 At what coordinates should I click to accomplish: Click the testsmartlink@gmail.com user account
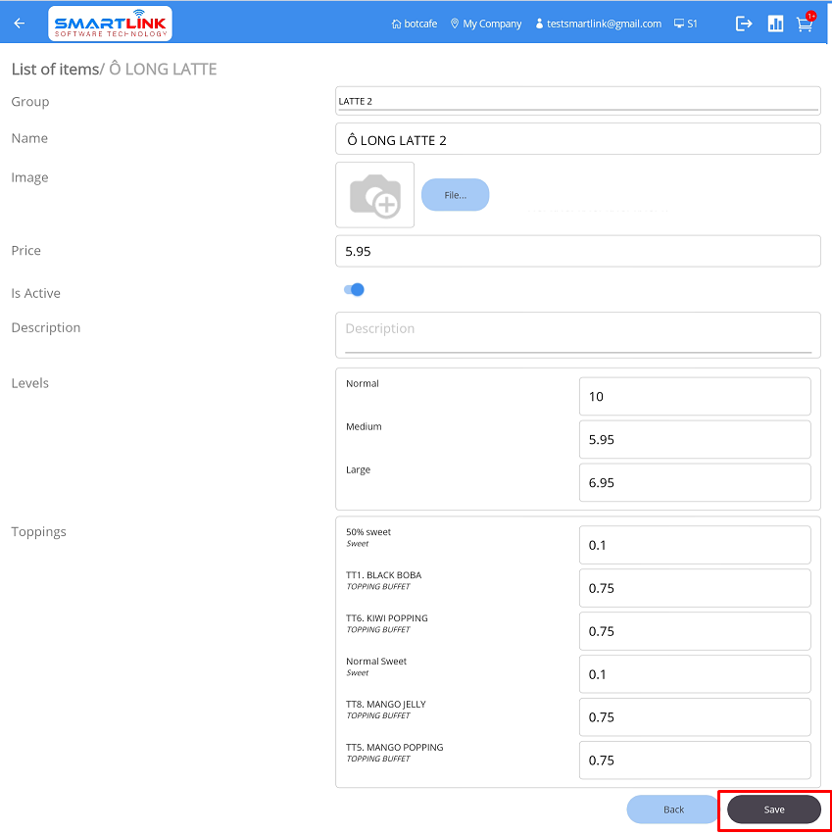[x=598, y=24]
